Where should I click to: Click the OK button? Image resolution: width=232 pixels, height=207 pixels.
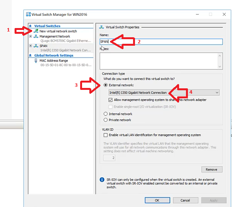158,200
